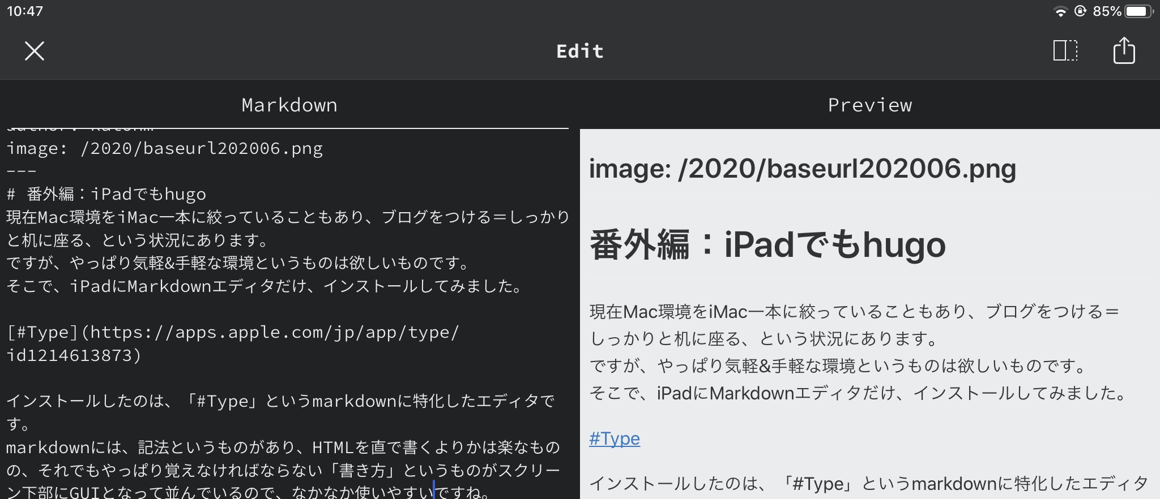Open the #Type link in preview

click(615, 438)
